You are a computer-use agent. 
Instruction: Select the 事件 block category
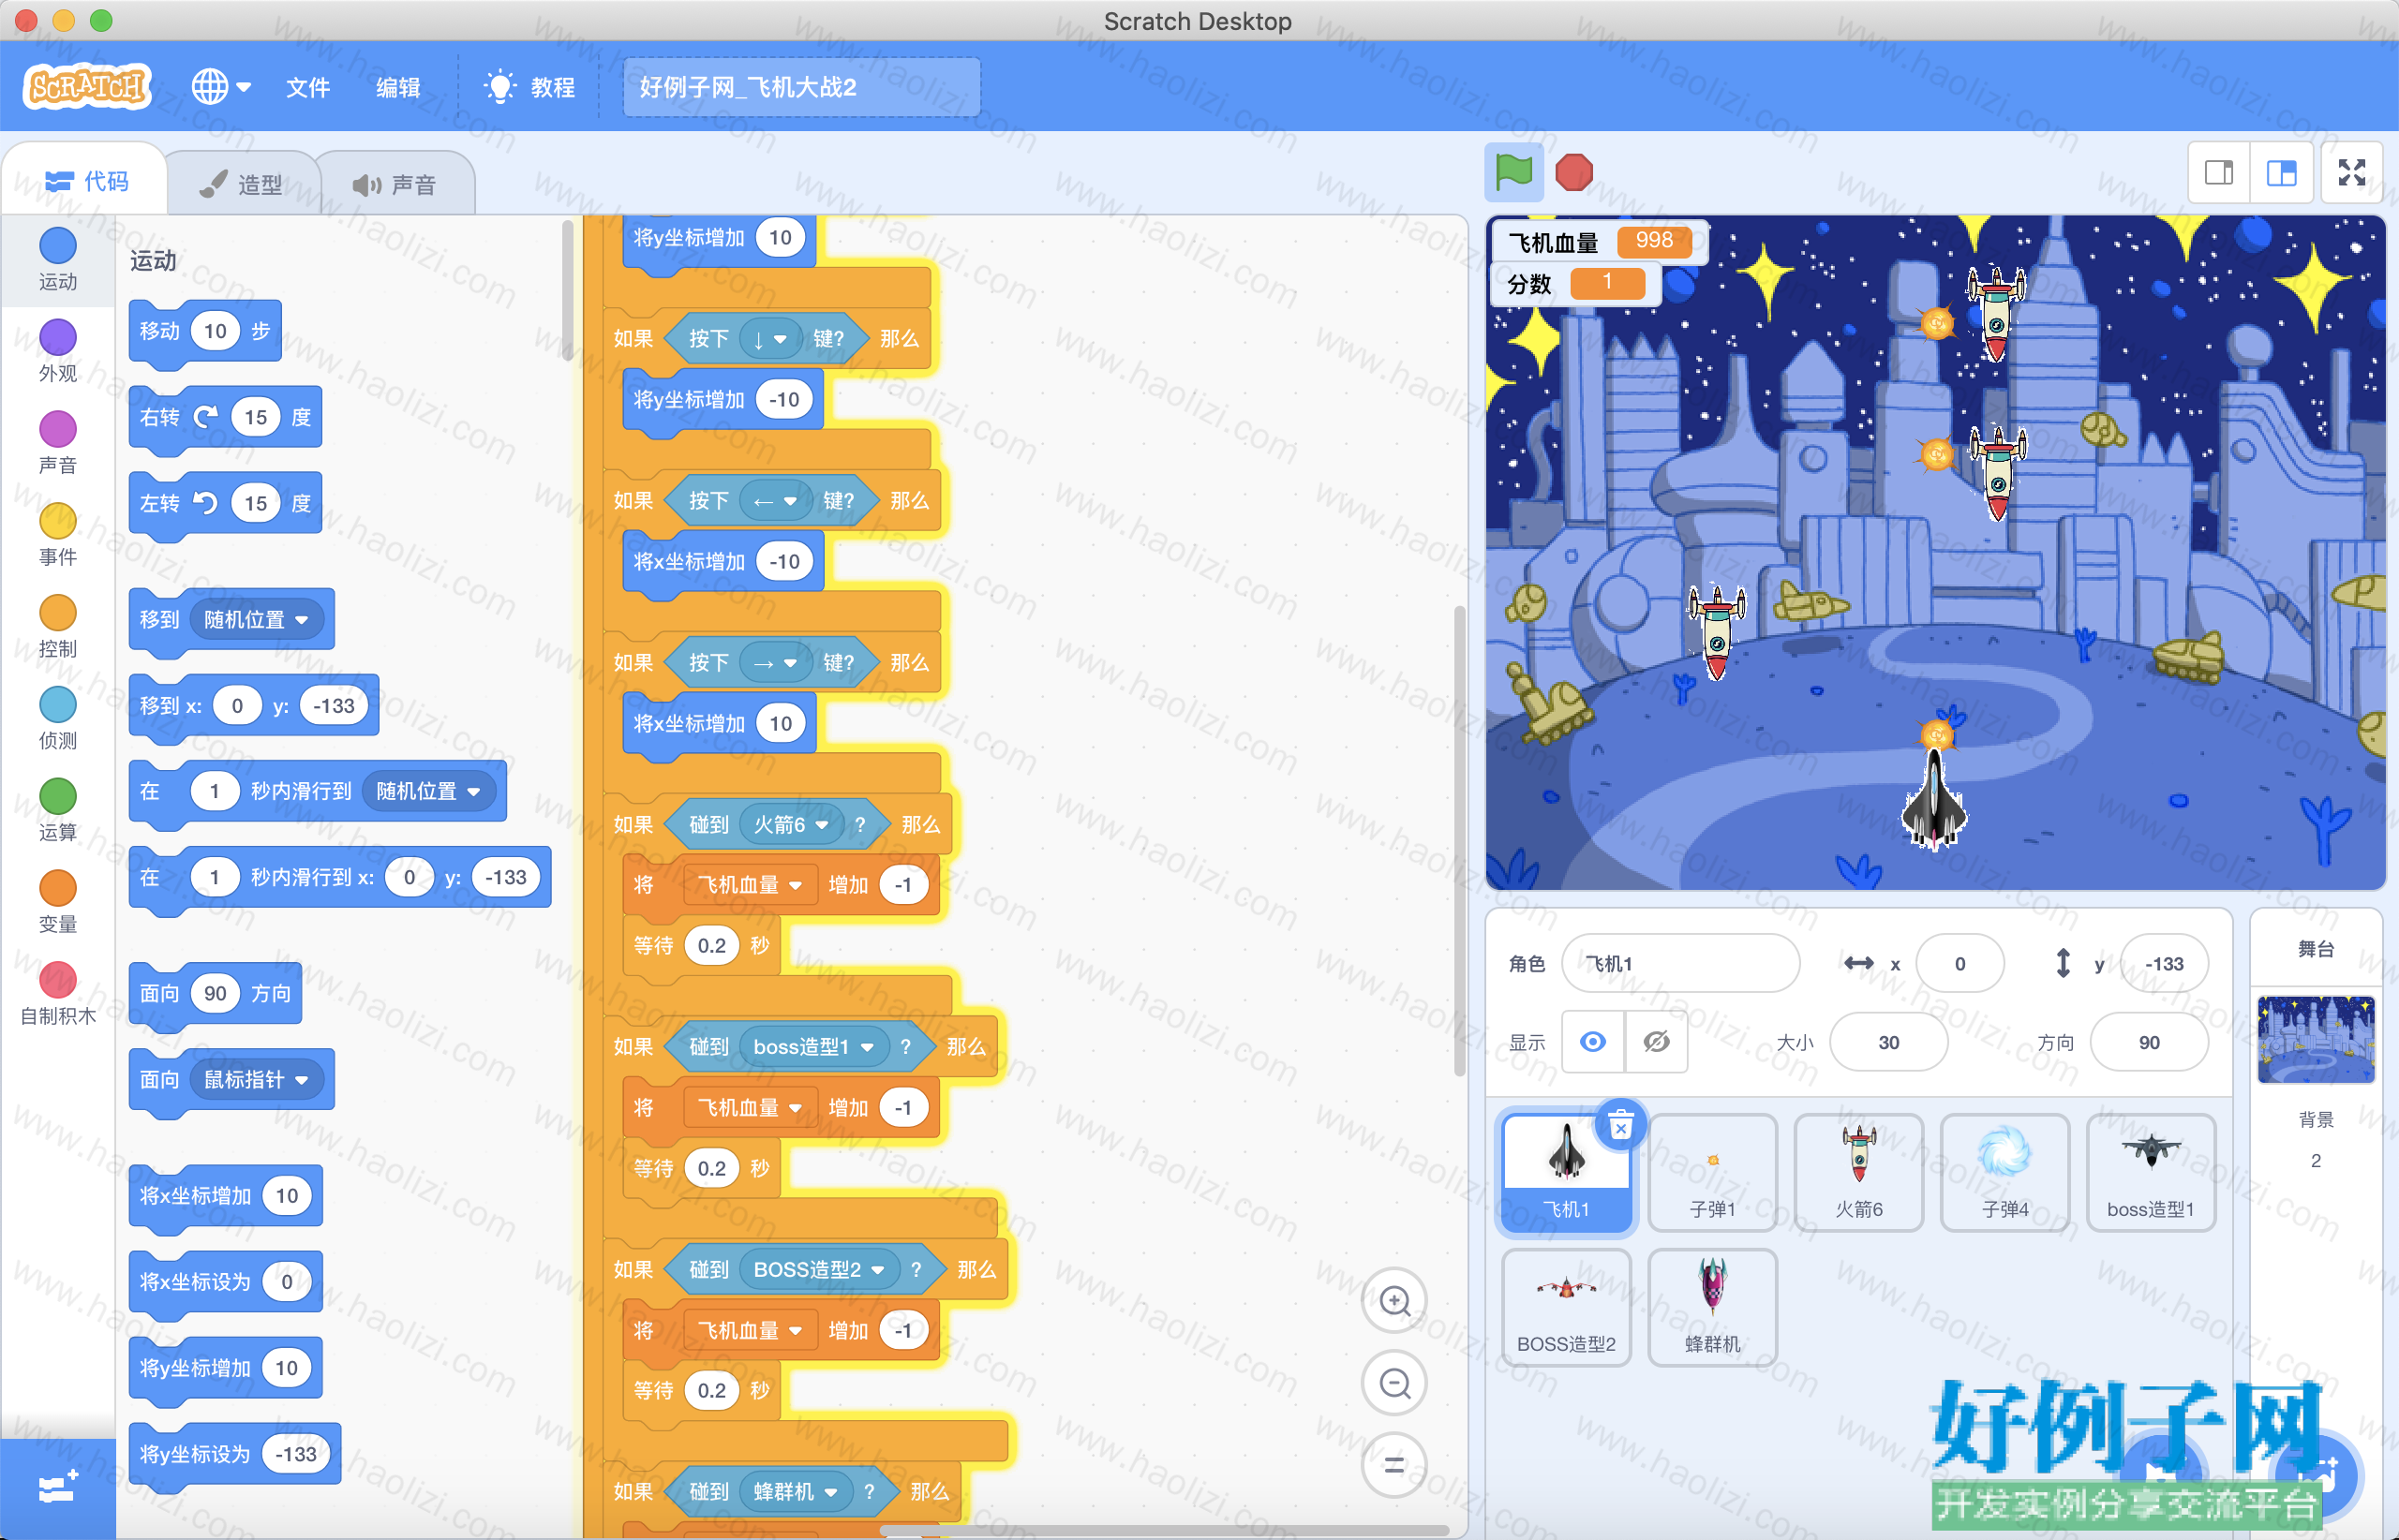tap(58, 535)
